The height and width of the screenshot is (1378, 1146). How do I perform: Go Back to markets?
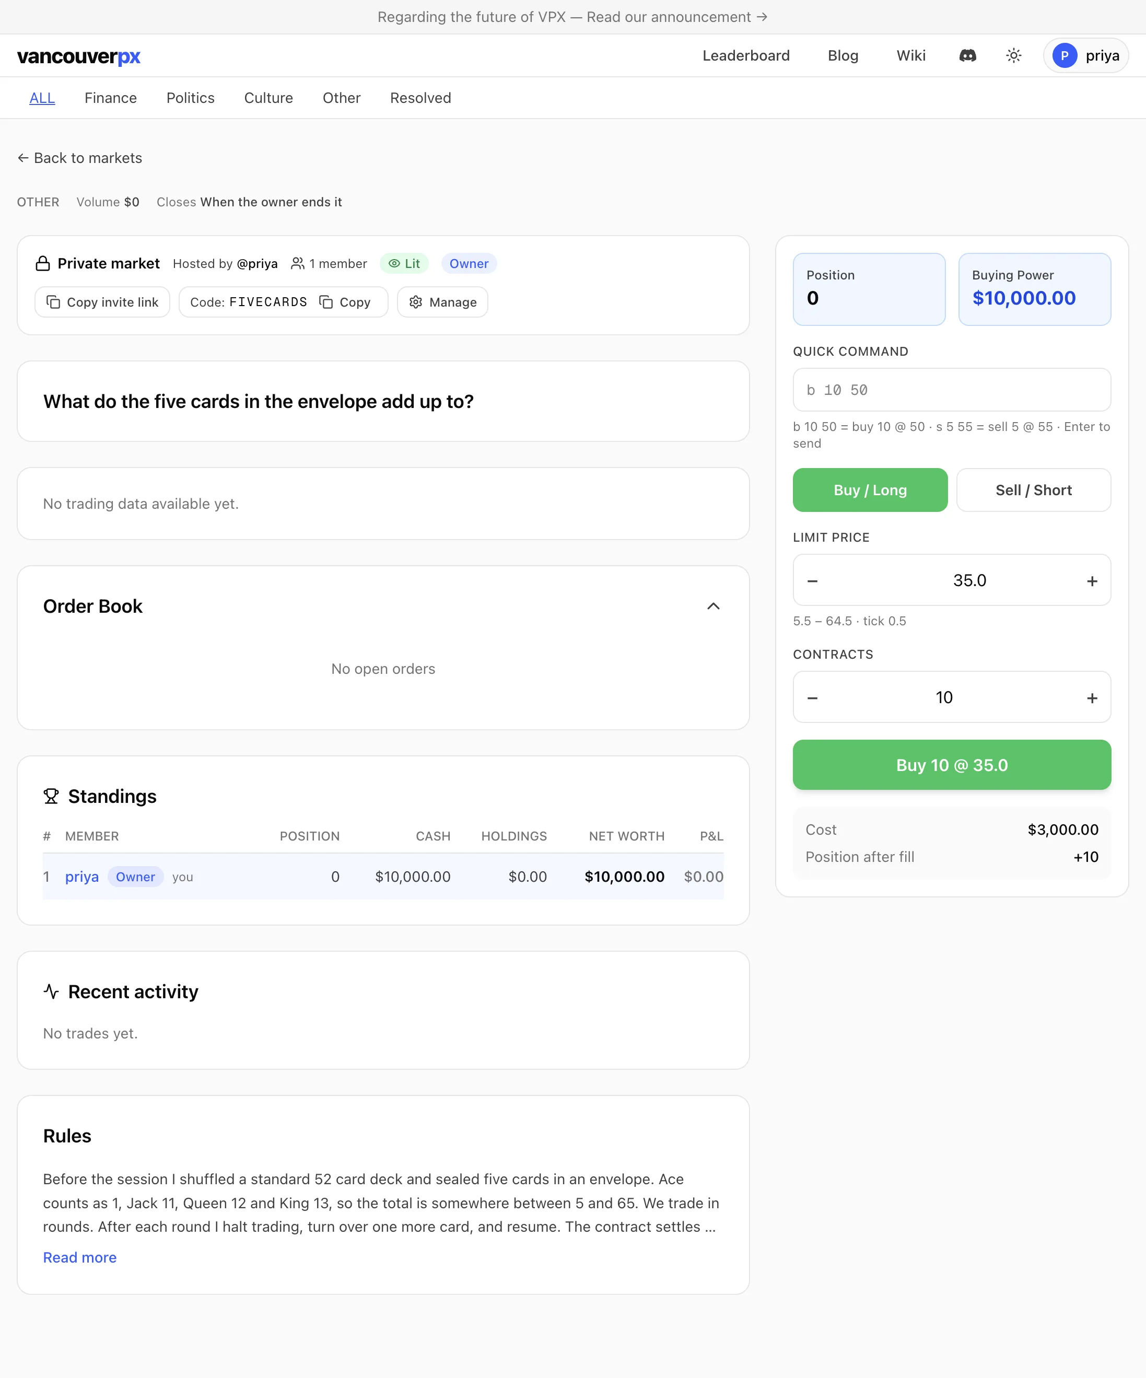click(x=79, y=158)
